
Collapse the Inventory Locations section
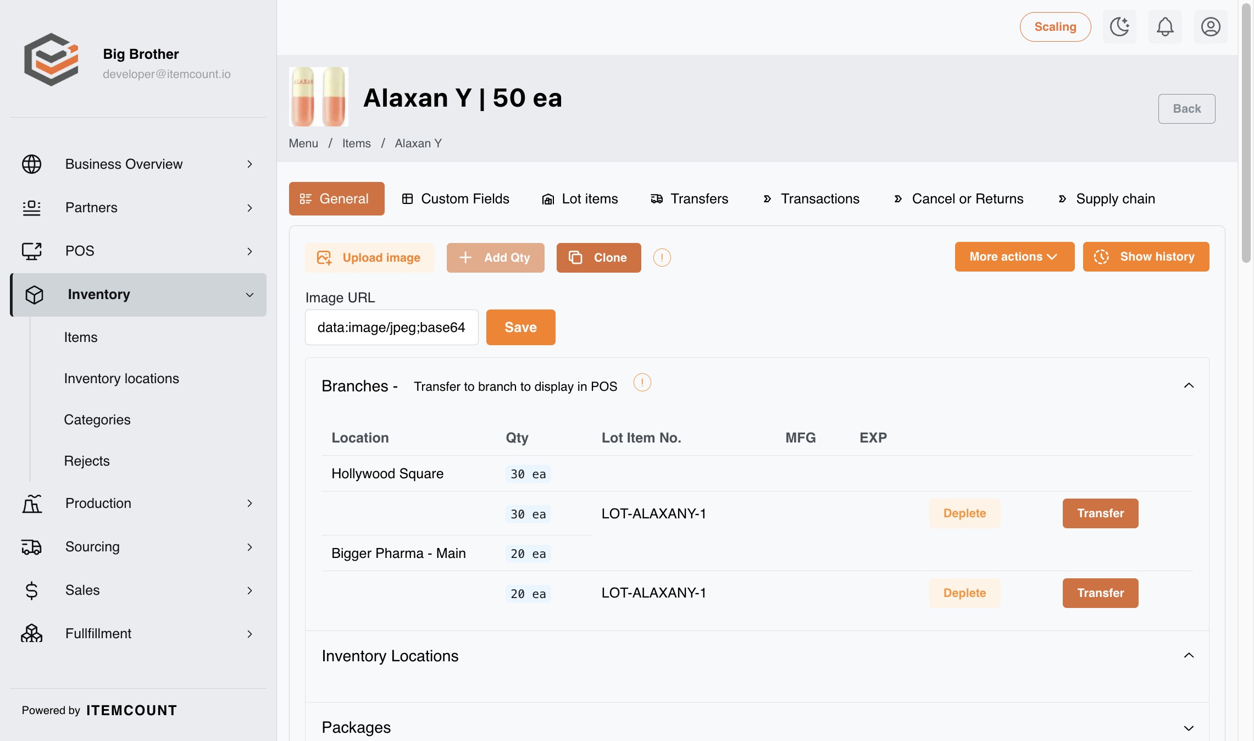click(1189, 655)
